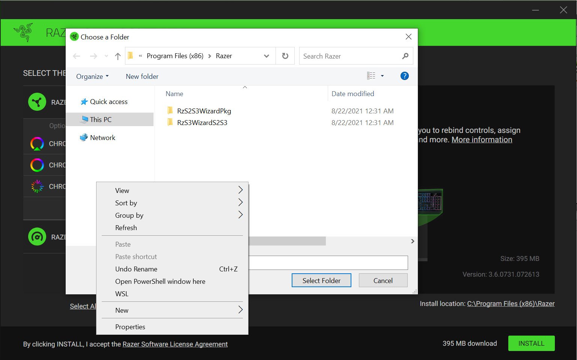Screen dimensions: 577x360
Task: Click the horizontal scrollbar in file list
Action: click(287, 241)
